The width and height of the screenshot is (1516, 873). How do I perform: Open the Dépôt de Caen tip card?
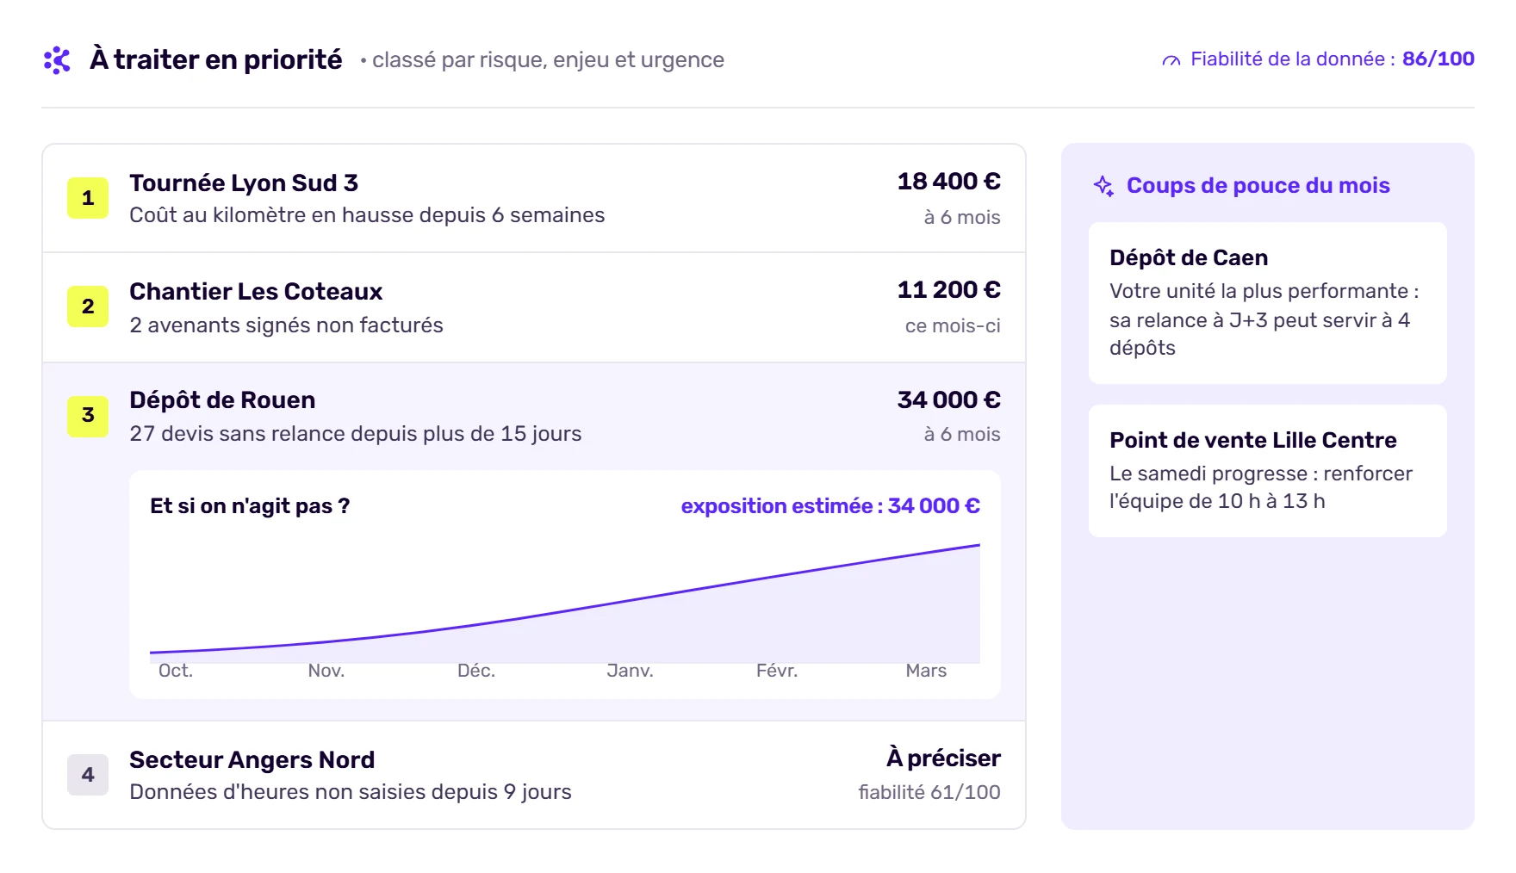1267,303
